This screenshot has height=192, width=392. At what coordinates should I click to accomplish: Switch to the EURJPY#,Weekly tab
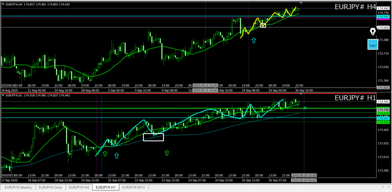pyautogui.click(x=18, y=187)
